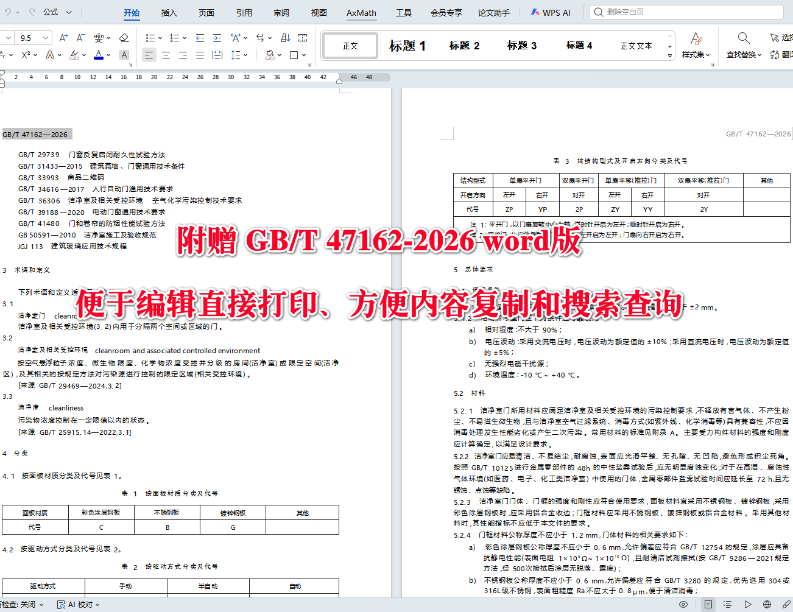Switch to the 插入 ribbon tab
793x612 pixels.
(169, 12)
